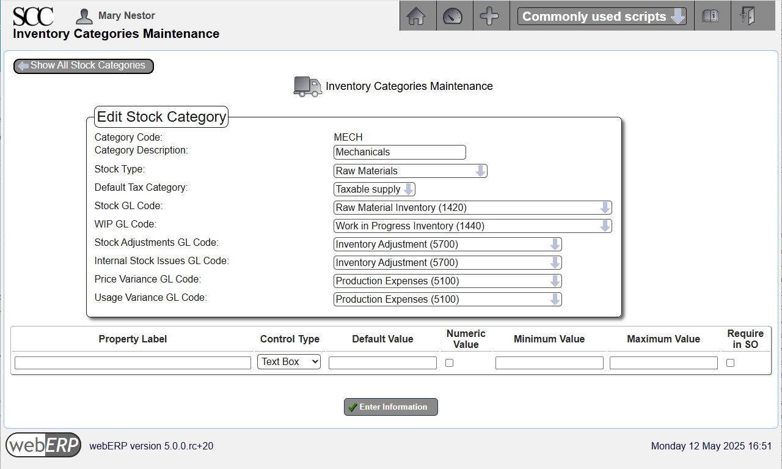Click the logout door icon
Viewport: 782px width, 469px height.
pos(747,17)
